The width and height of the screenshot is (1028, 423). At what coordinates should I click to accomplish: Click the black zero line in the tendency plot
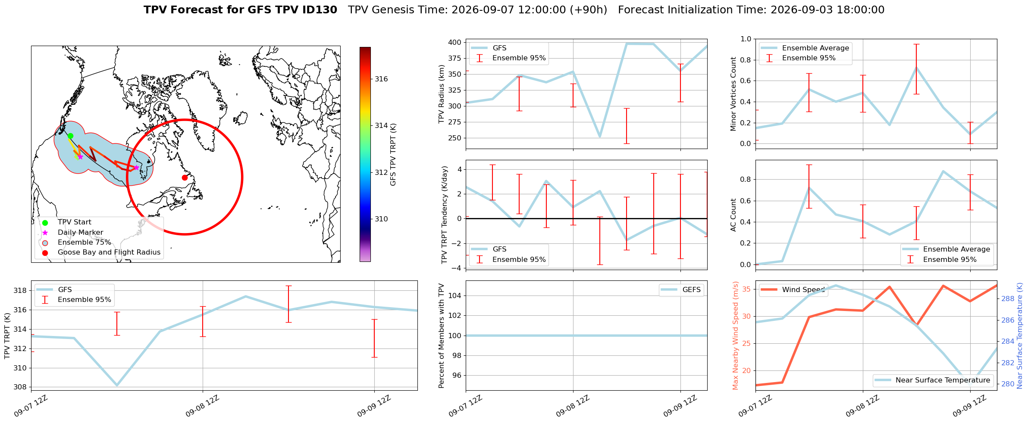click(x=586, y=219)
